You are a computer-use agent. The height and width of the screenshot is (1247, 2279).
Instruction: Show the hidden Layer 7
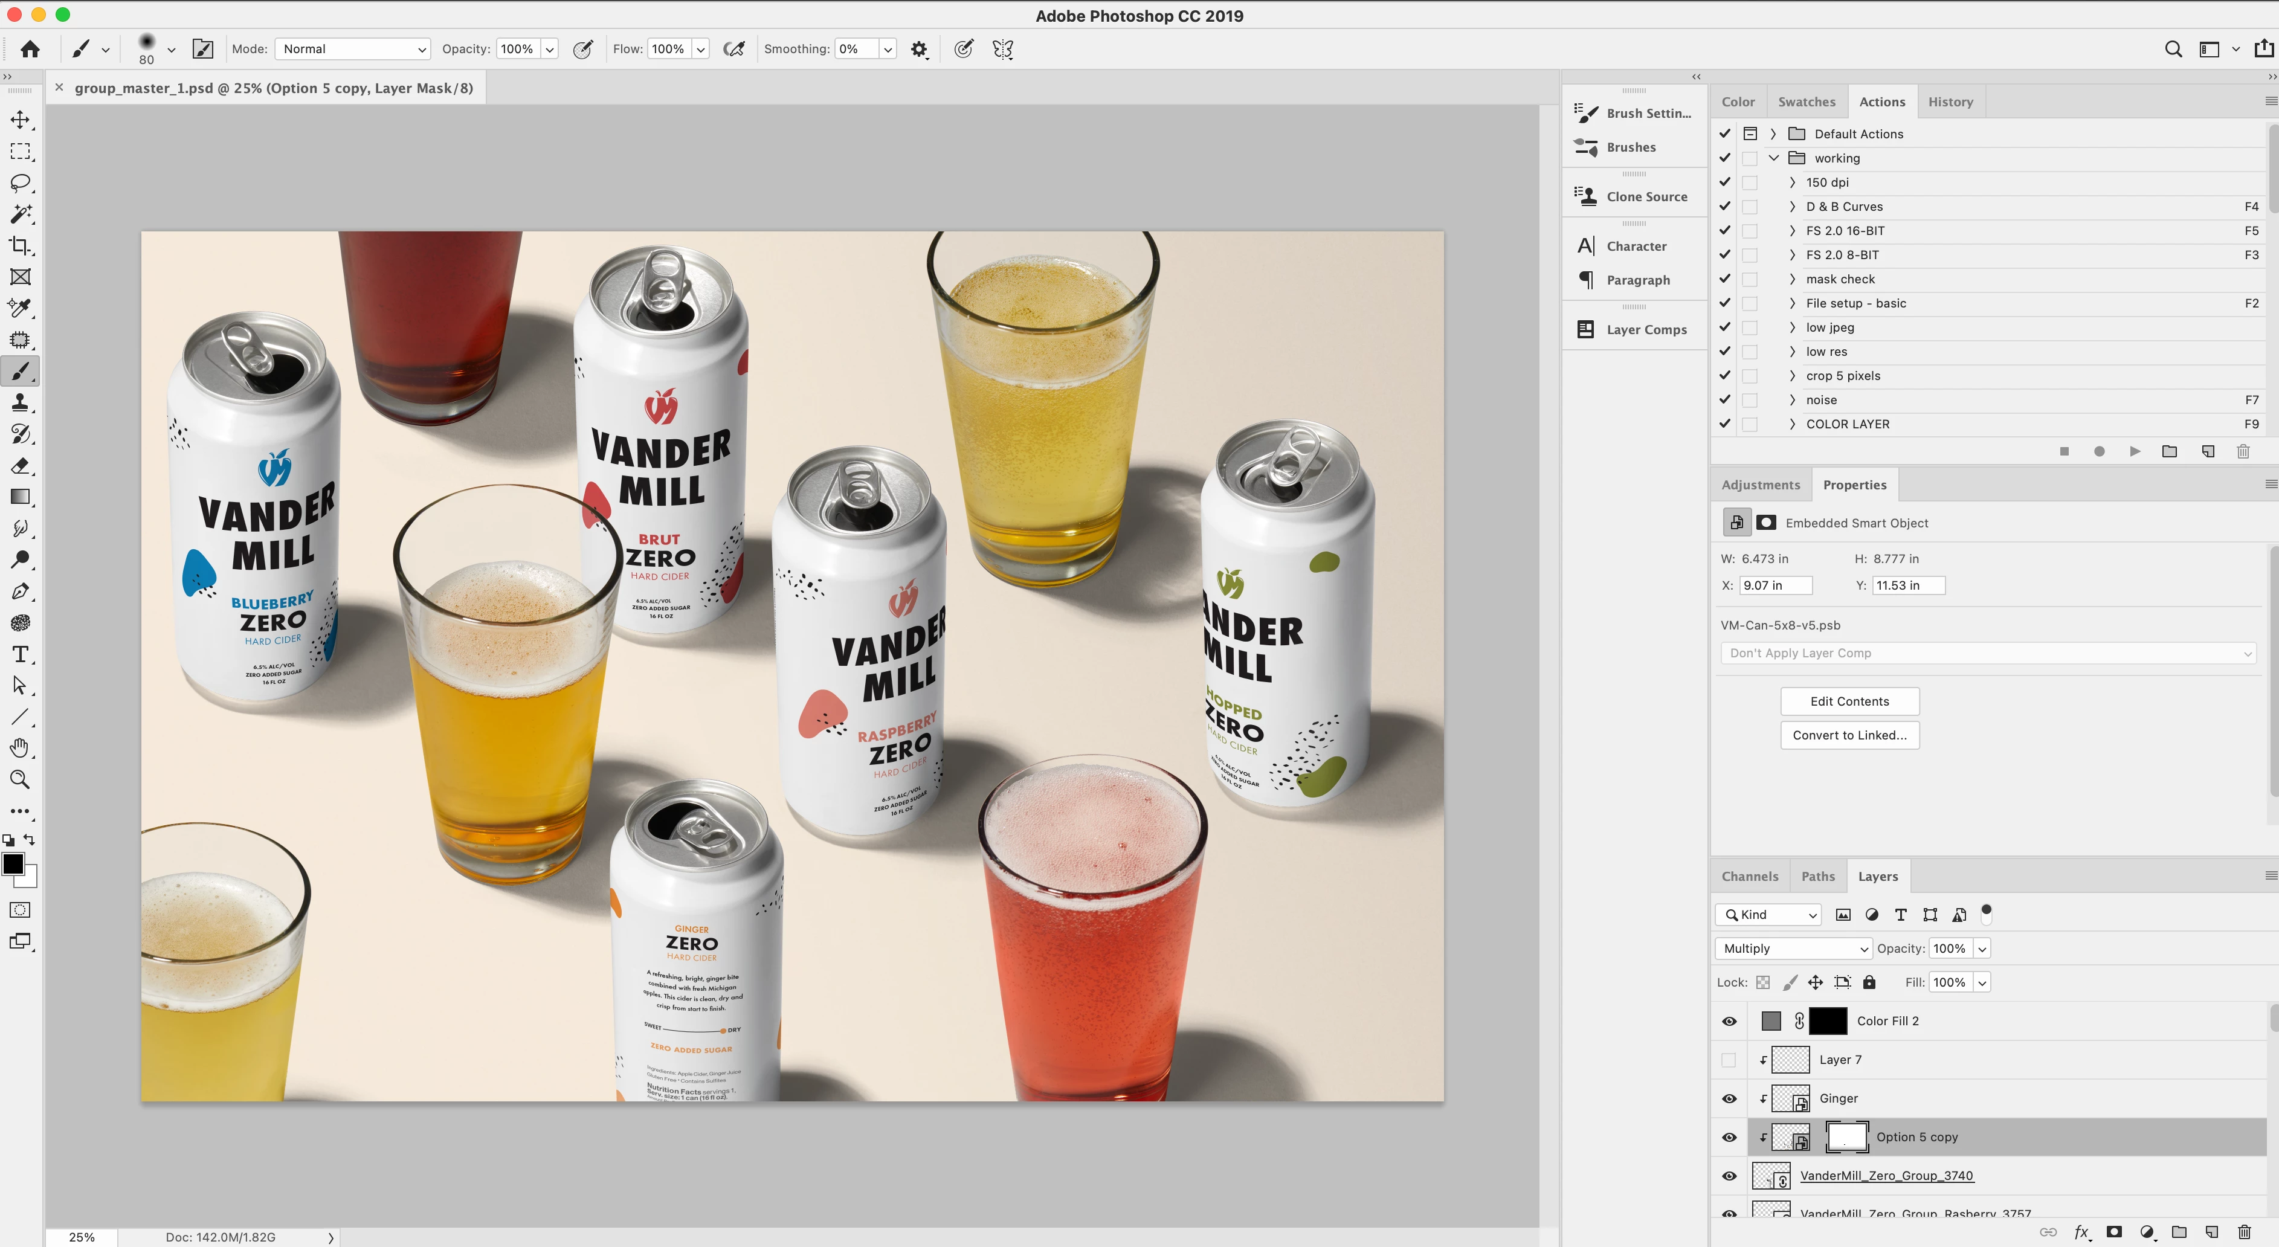point(1729,1060)
